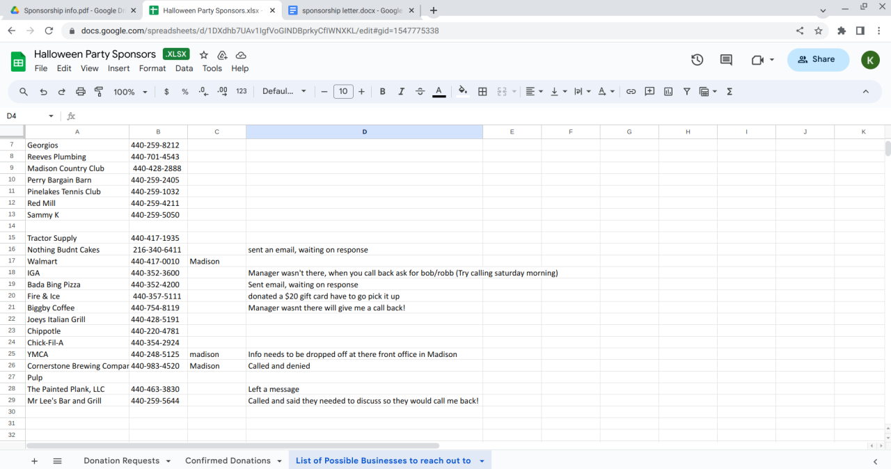Open the borders menu
The height and width of the screenshot is (469, 891).
482,92
